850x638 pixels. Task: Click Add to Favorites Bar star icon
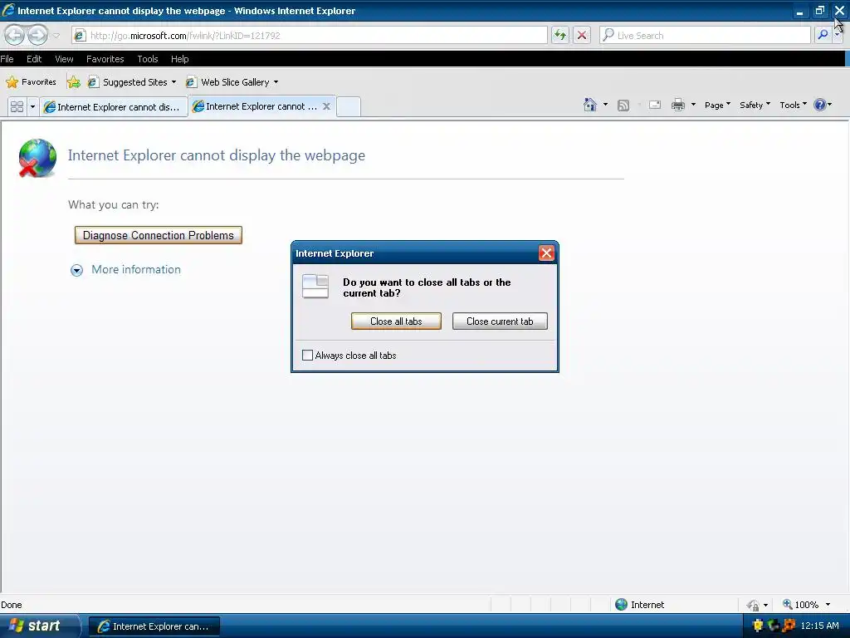point(73,82)
